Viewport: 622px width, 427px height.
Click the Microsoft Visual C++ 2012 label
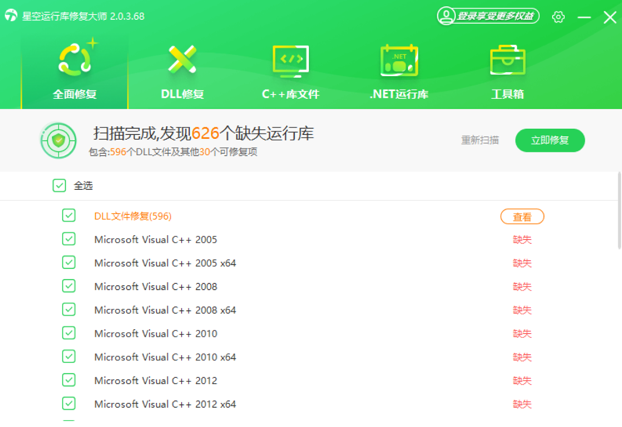[x=156, y=381]
